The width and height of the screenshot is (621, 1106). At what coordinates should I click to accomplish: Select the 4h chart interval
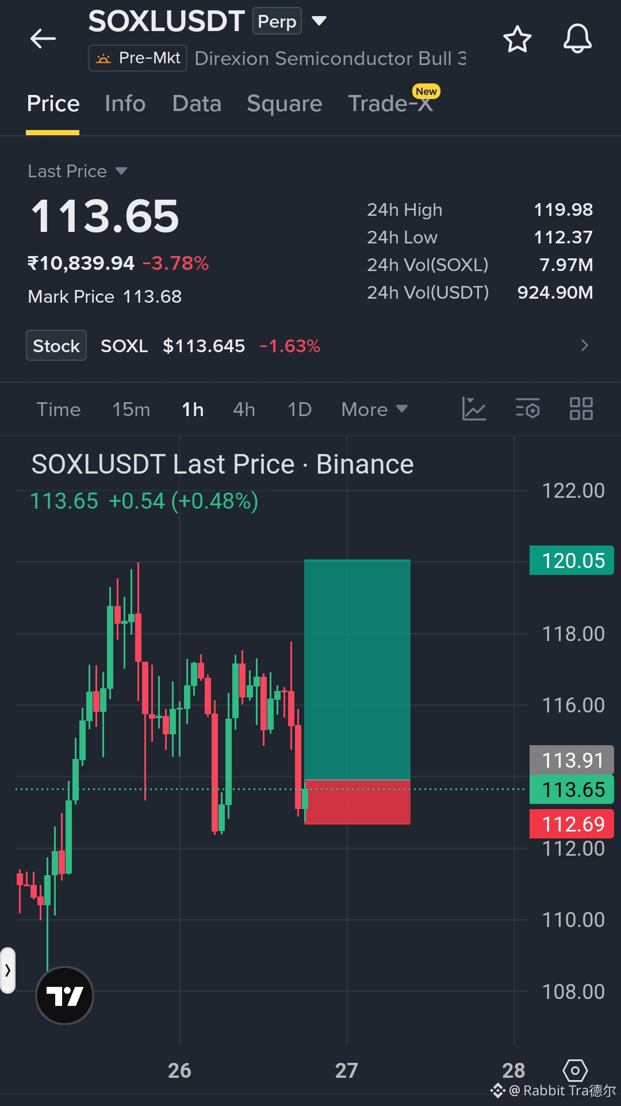click(x=244, y=410)
